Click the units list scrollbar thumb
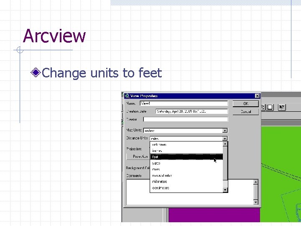This screenshot has height=226, width=301. tap(225, 163)
